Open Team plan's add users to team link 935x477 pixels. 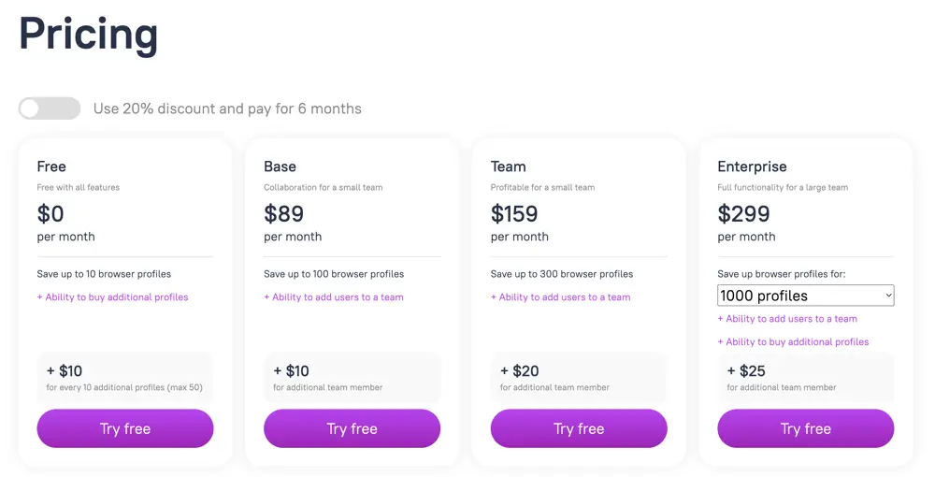pyautogui.click(x=561, y=297)
